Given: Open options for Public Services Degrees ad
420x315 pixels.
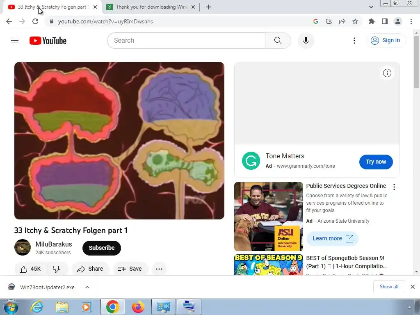Looking at the screenshot, I should [x=394, y=187].
